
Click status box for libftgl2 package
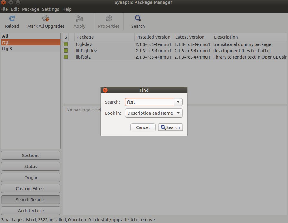66,57
